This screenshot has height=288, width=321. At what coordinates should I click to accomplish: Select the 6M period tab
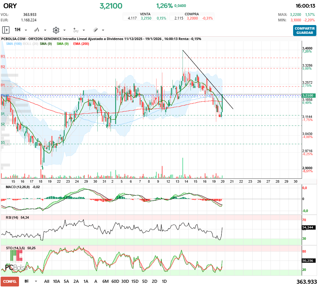[106, 281]
